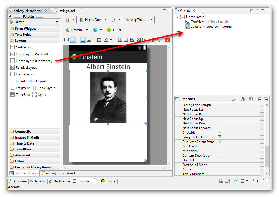
Task: Sort the properties alphabetically
Action: (243, 99)
